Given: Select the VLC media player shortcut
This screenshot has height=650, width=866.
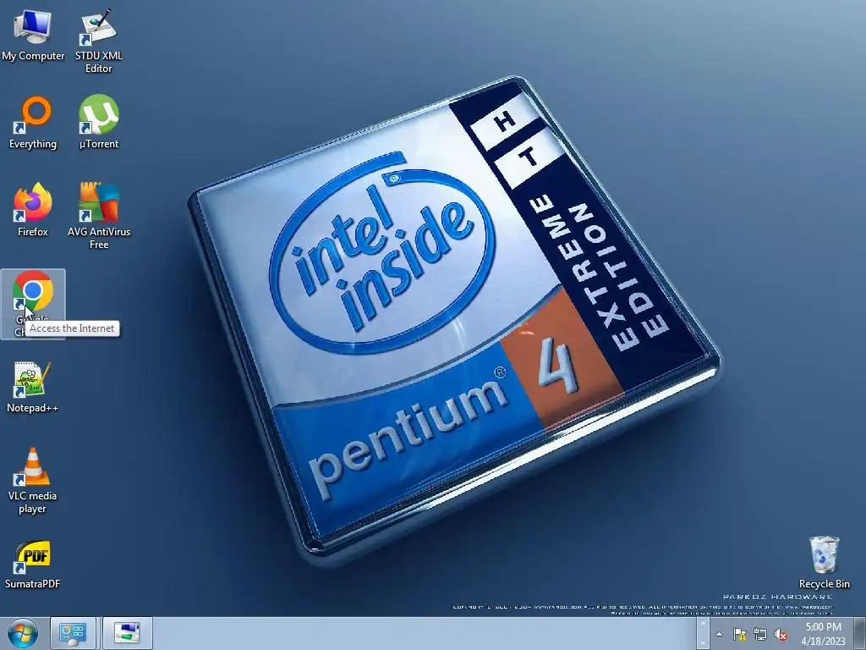Looking at the screenshot, I should (33, 481).
